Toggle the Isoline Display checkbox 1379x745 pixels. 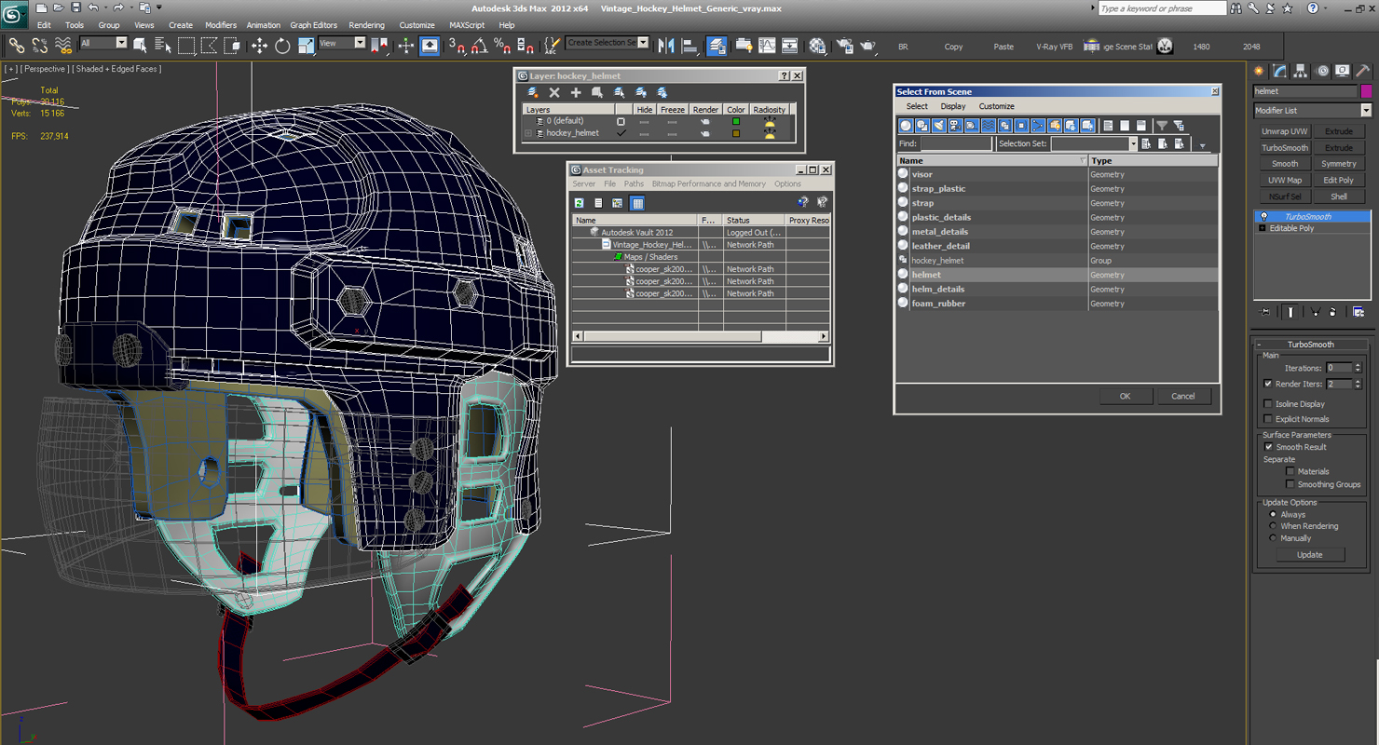coord(1268,404)
